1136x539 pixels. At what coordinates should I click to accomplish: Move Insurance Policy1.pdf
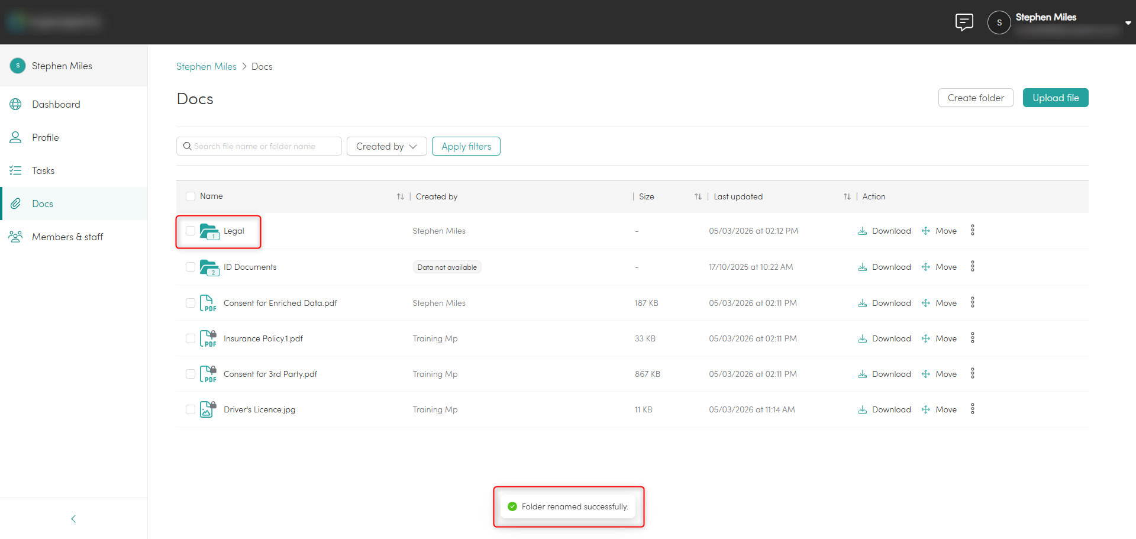click(939, 338)
